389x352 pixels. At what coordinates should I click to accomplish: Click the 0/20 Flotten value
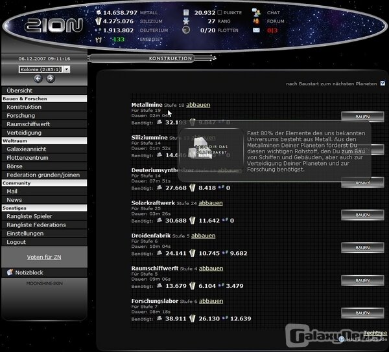coord(207,30)
